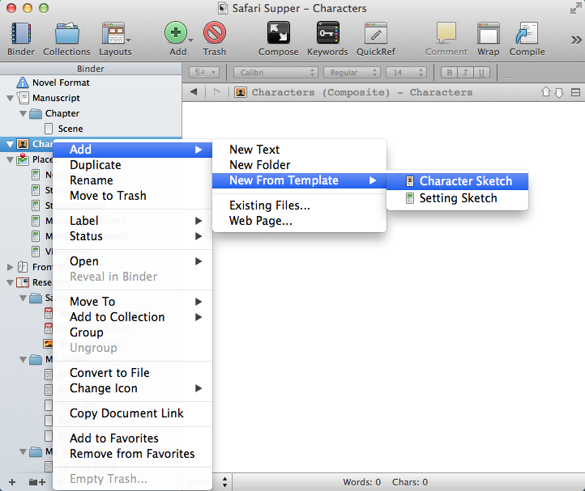Add new folder at binder bottom
This screenshot has height=491, width=585.
[37, 482]
